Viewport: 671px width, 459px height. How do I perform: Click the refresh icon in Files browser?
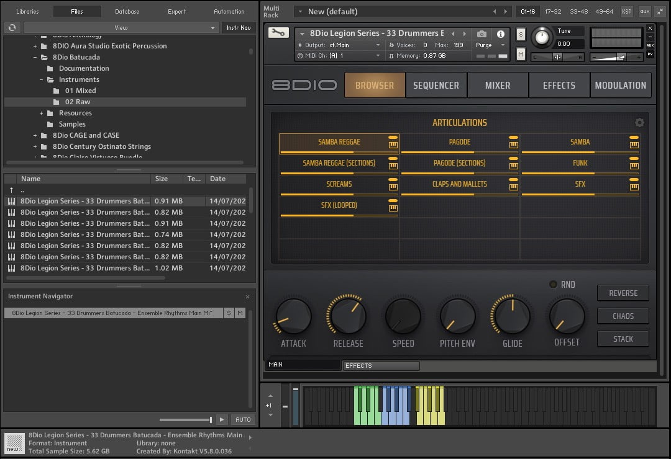[12, 27]
